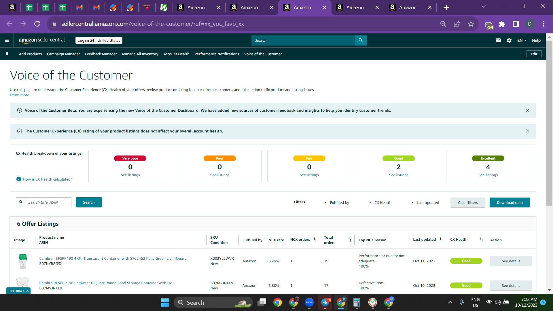553x311 pixels.
Task: Open the Chrome three-dot menu
Action: pos(543,24)
